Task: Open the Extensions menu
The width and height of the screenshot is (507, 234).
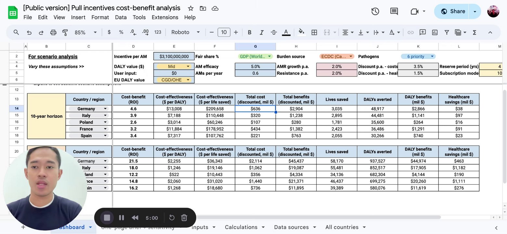Action: [x=165, y=17]
